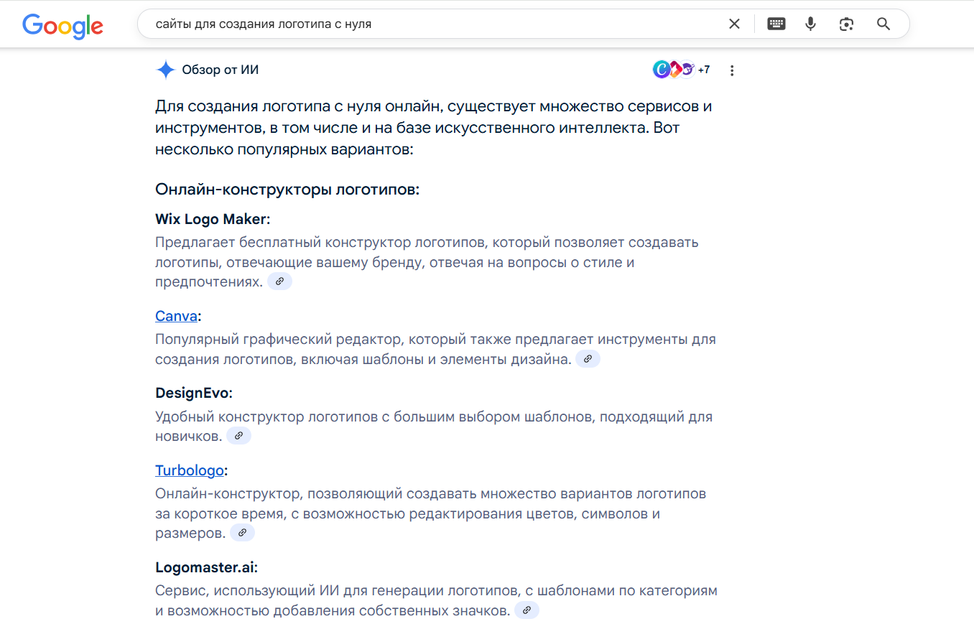Click the Logomaster description 'Сервис, использующий ИИ'
The height and width of the screenshot is (624, 974).
[436, 600]
